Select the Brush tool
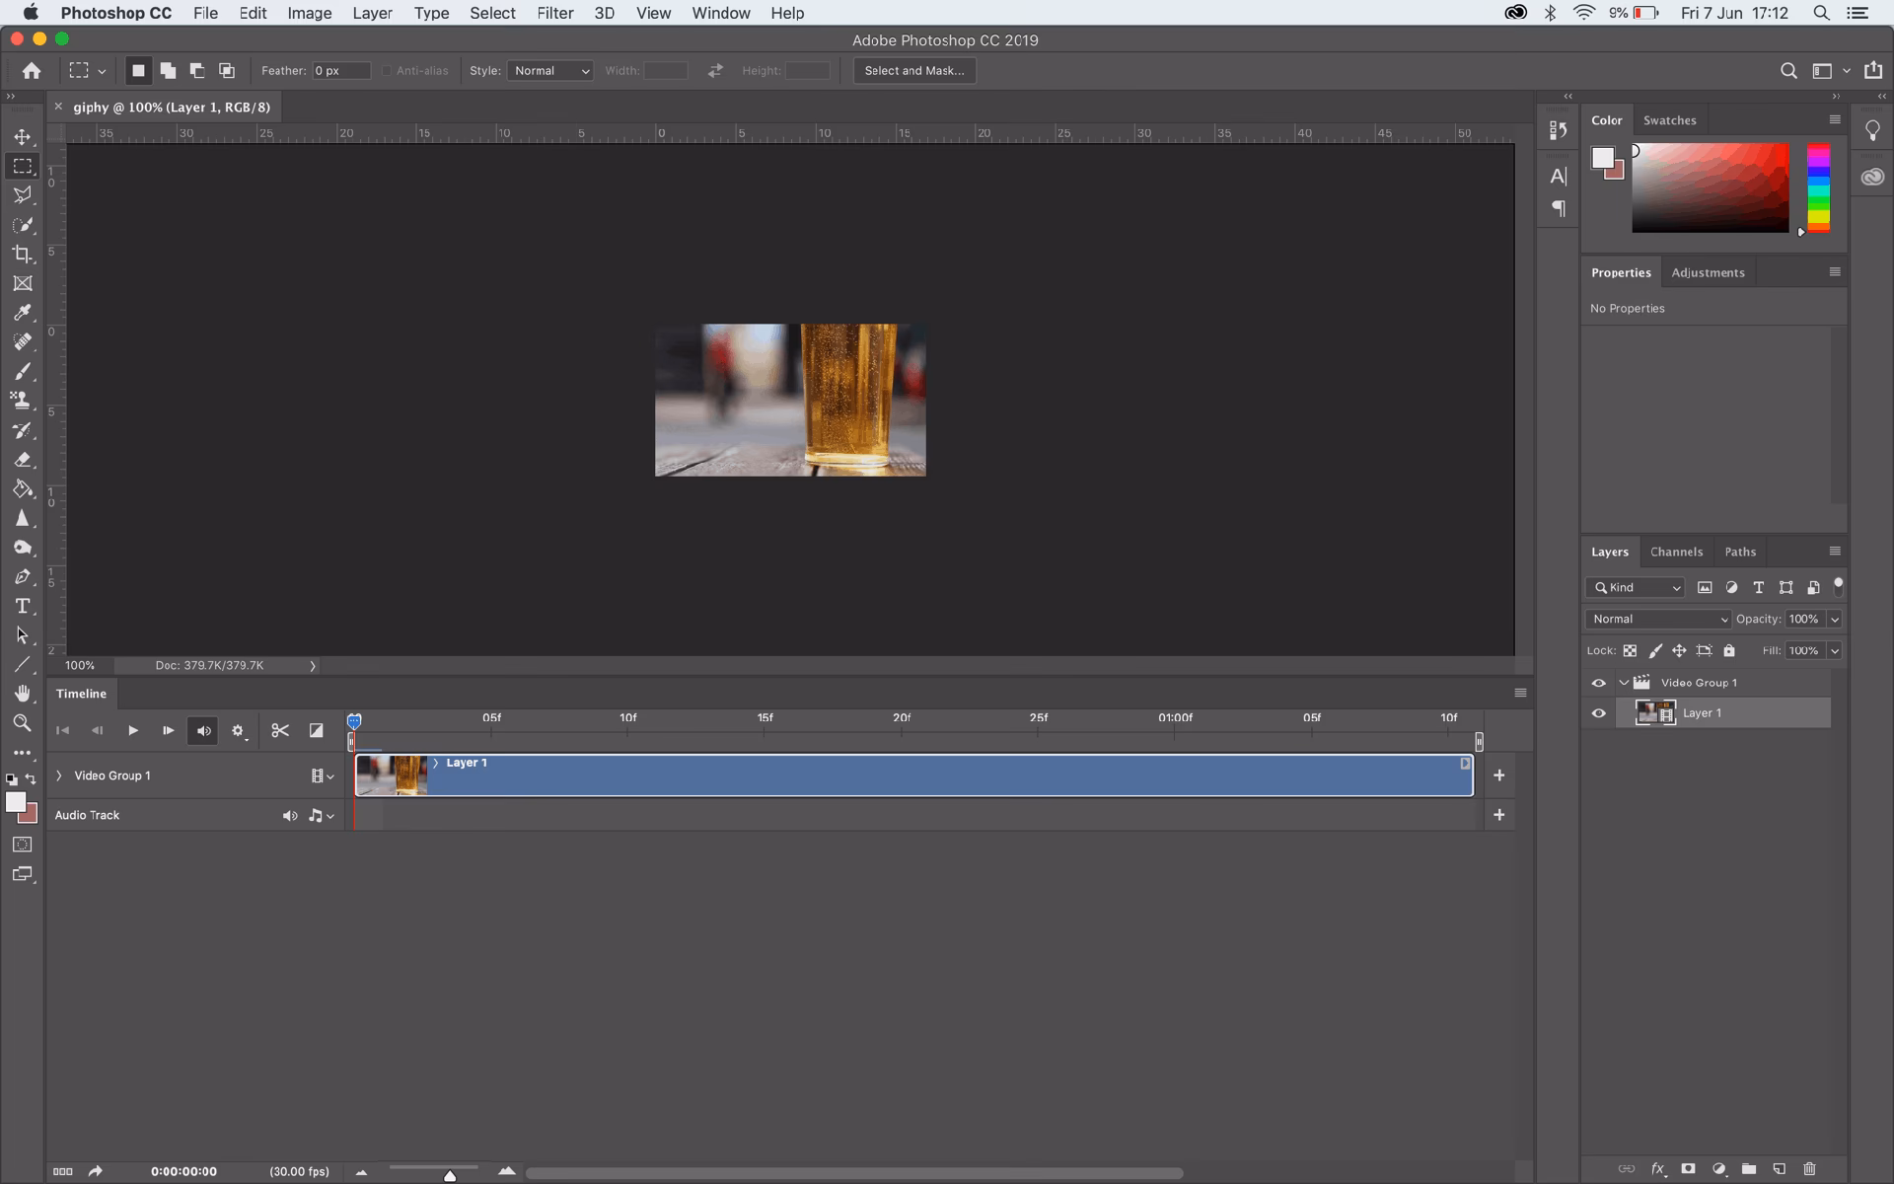Screen dimensions: 1894x1184 coord(22,371)
